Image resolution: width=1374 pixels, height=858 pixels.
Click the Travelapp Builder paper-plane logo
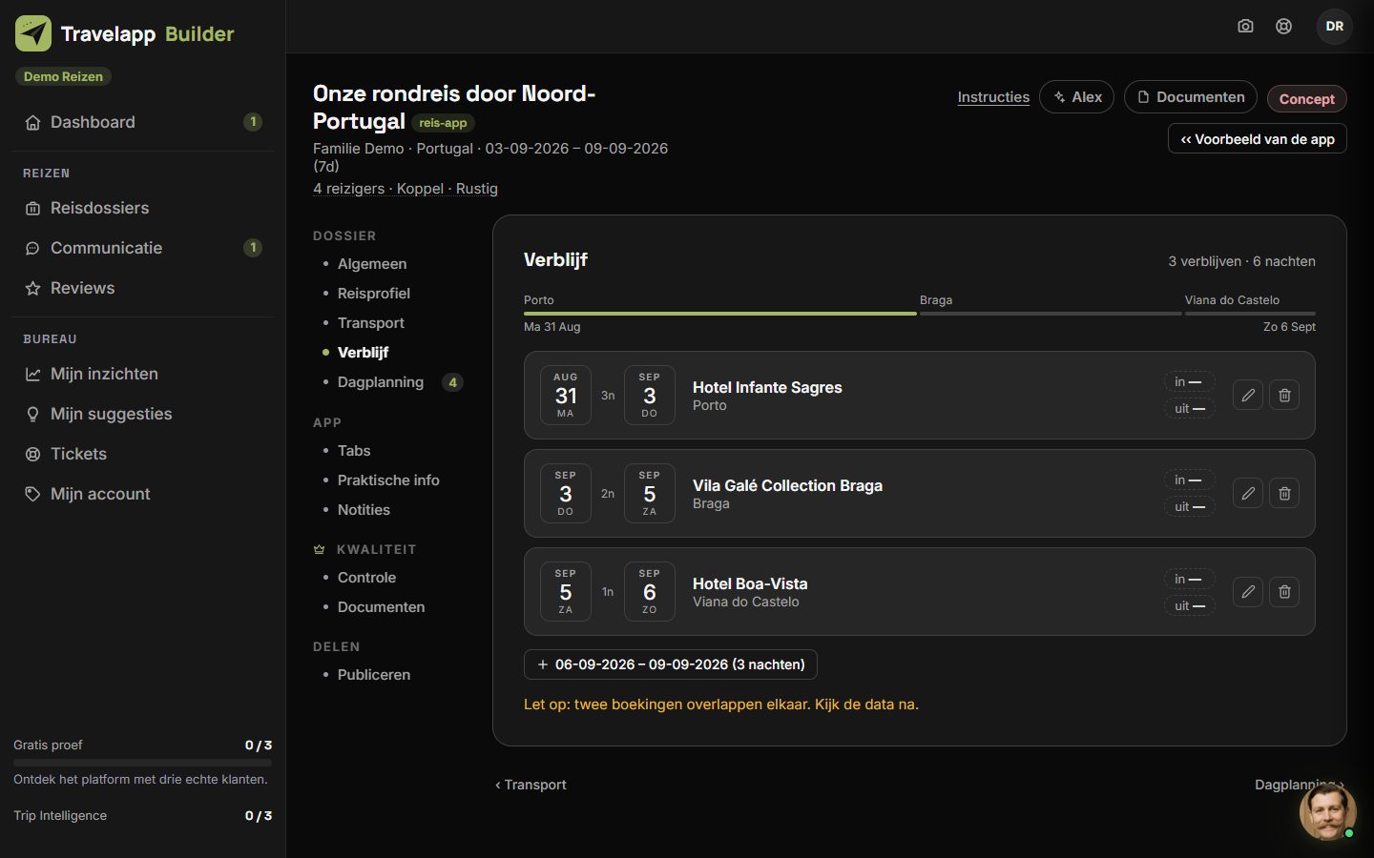tap(33, 33)
